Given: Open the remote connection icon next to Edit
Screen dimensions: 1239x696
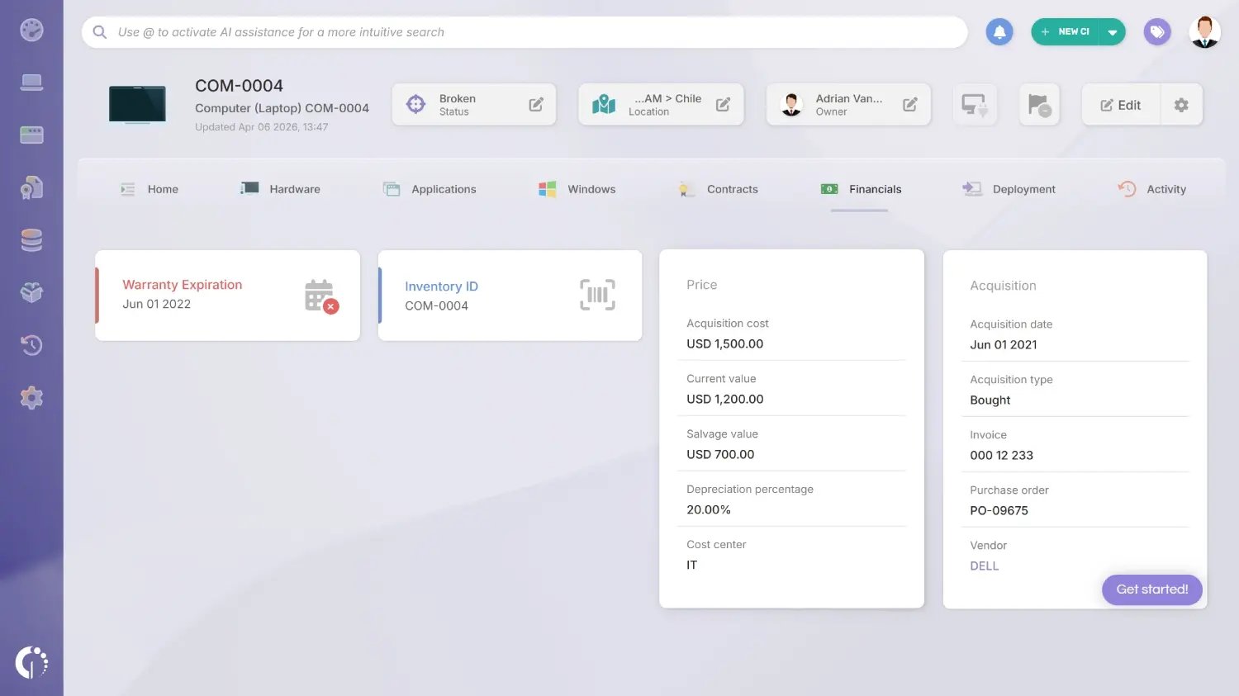Looking at the screenshot, I should 974,104.
